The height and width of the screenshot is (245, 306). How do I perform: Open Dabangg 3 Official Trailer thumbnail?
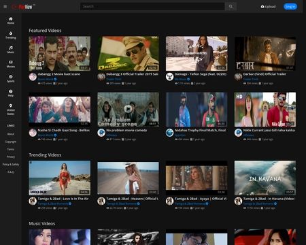tap(128, 53)
